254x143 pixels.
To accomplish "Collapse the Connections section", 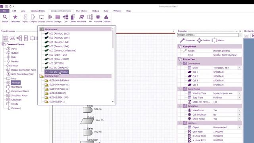I will tap(180, 64).
